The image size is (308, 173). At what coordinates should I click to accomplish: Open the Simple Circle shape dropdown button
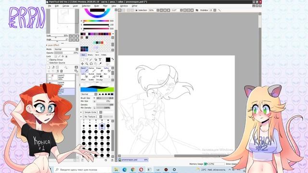pyautogui.click(x=101, y=112)
